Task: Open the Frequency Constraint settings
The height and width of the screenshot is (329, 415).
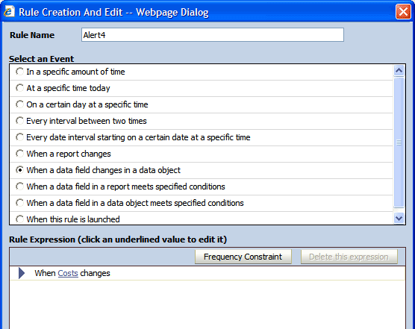Action: 243,257
